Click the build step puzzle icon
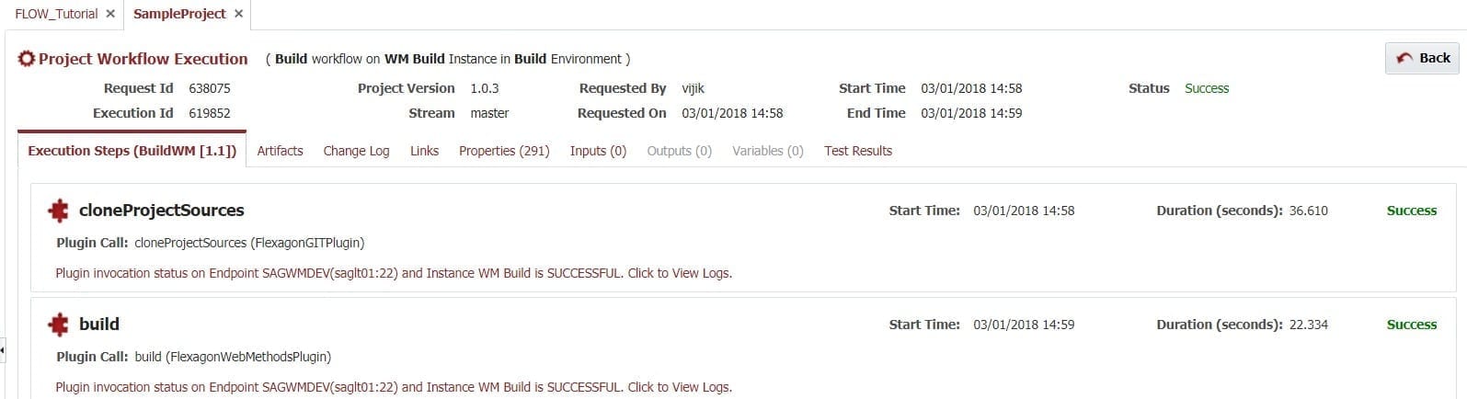Screen dimensions: 1467x399 58,325
